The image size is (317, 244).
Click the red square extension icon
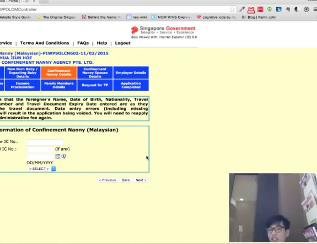(260, 9)
